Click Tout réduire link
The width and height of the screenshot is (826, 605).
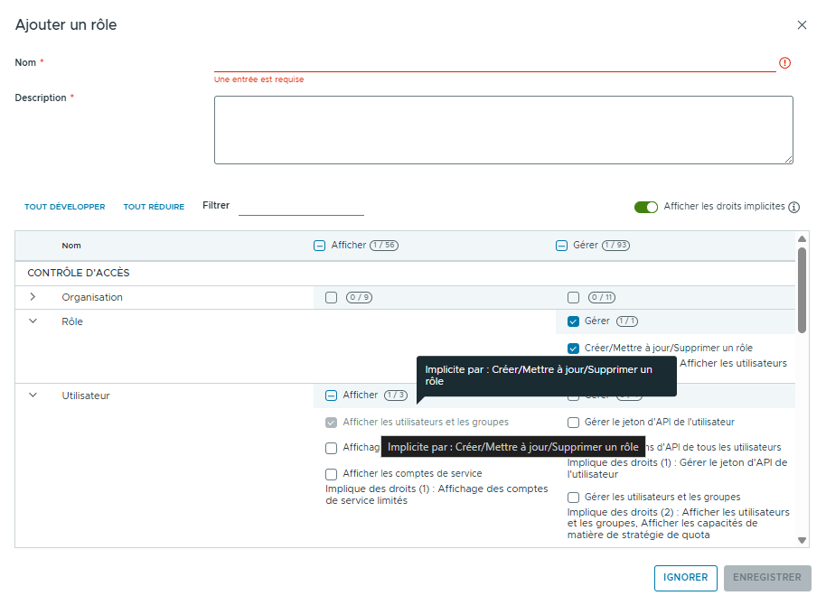(x=154, y=207)
